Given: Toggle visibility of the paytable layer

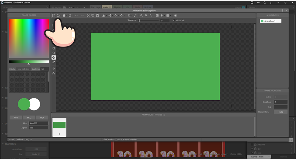Looking at the screenshot, I should pyautogui.click(x=252, y=144).
